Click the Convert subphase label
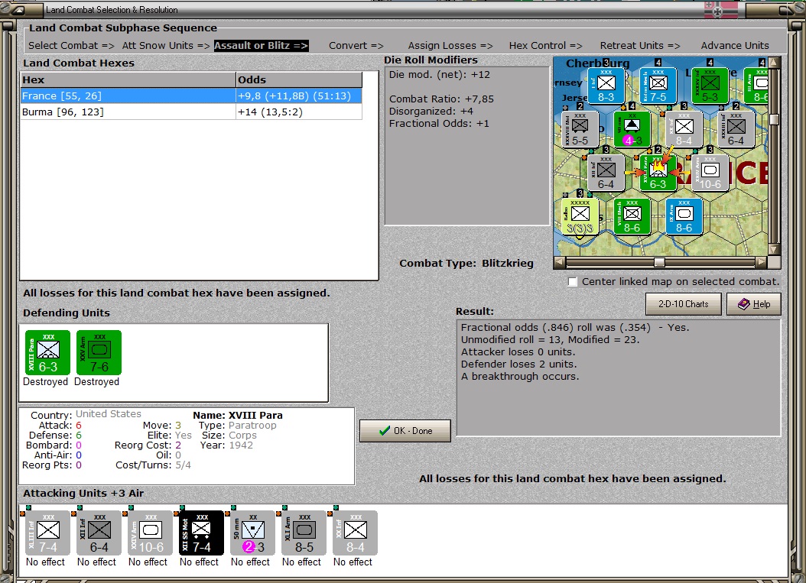Viewport: 806px width, 583px height. click(356, 46)
